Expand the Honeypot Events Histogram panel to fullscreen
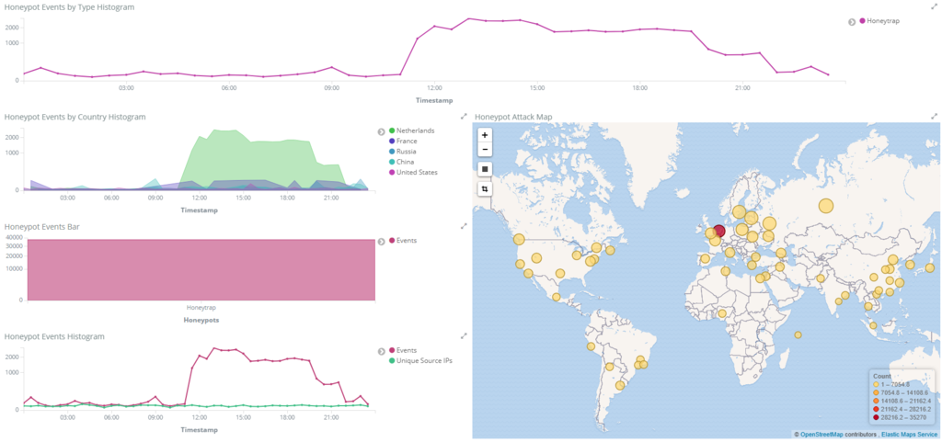 464,335
